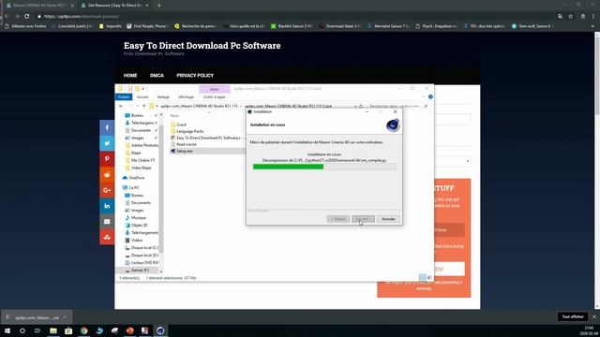Open Vidéos in navigation pane
The image size is (600, 337).
point(137,240)
